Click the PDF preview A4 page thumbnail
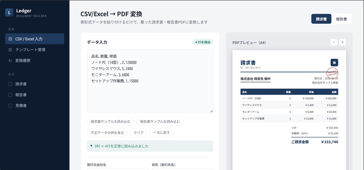The height and width of the screenshot is (170, 364). 289,110
